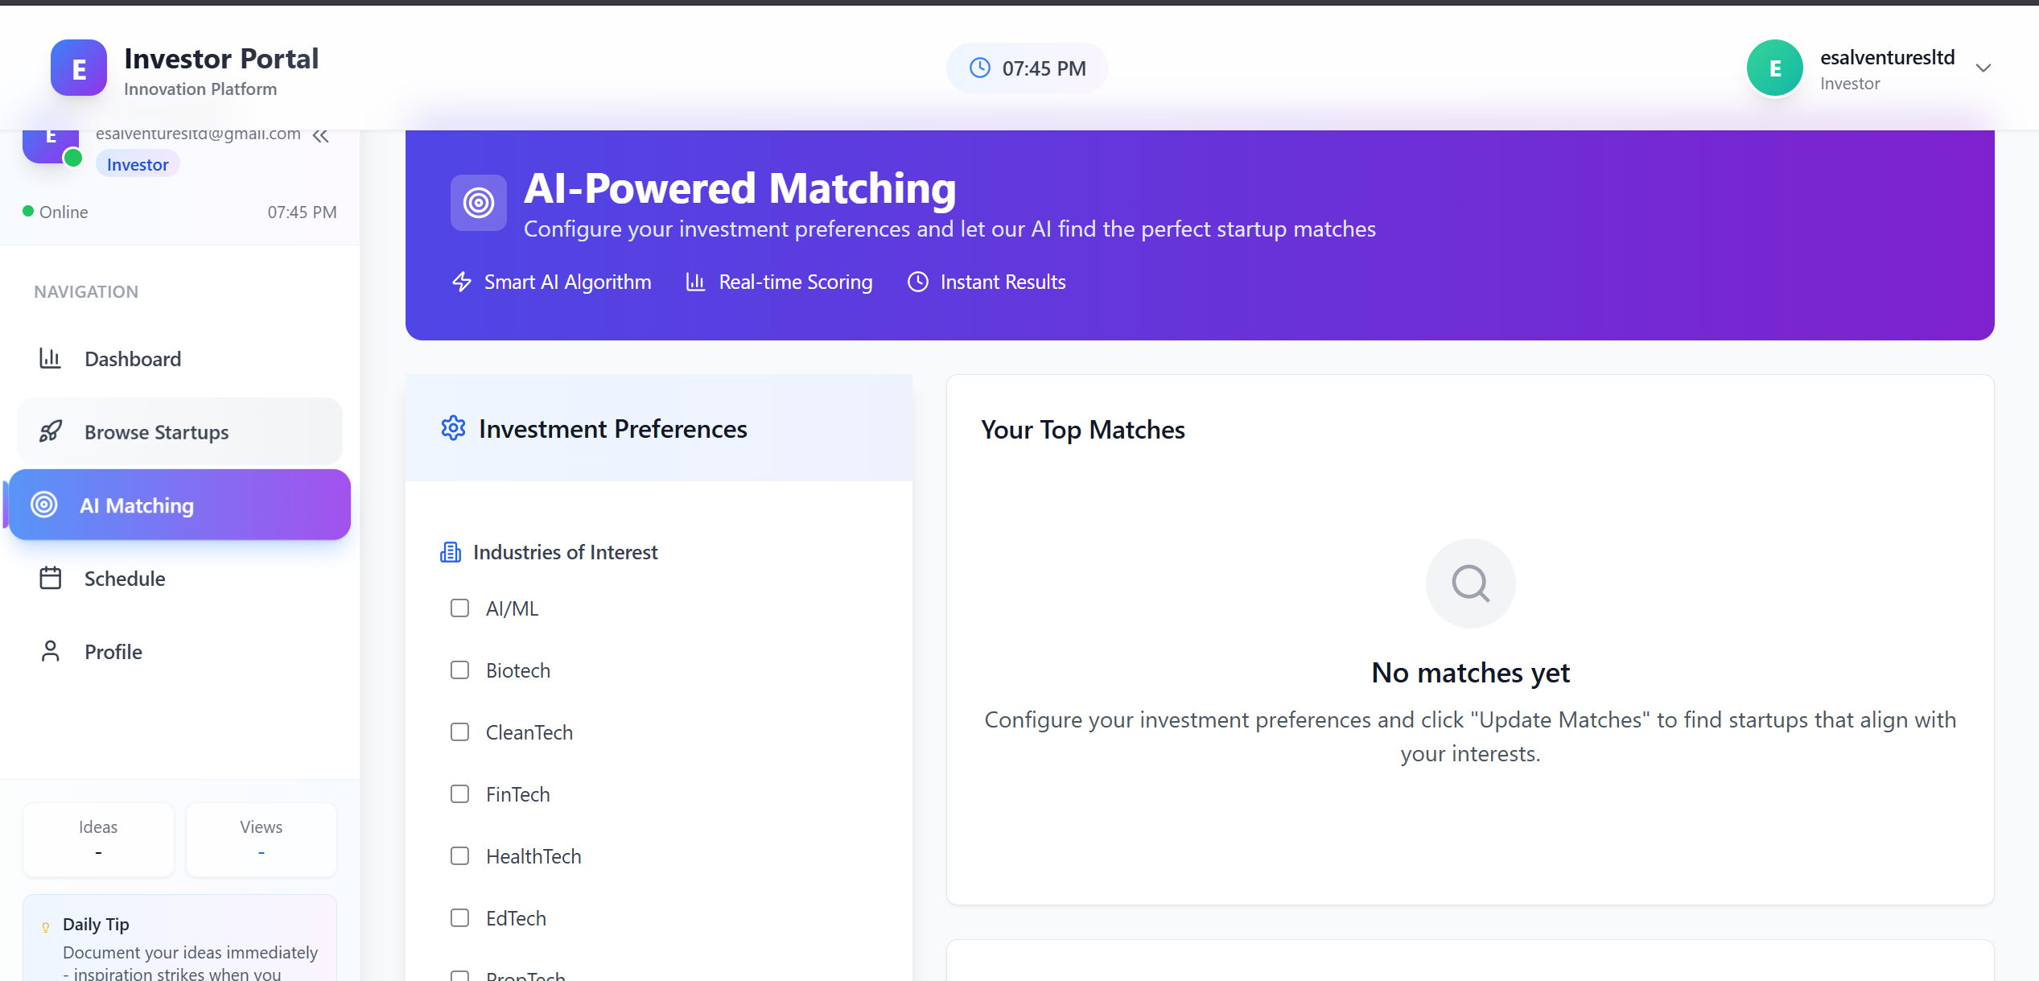Screen dimensions: 2039x981
Task: Click the Views stat card
Action: coord(261,839)
